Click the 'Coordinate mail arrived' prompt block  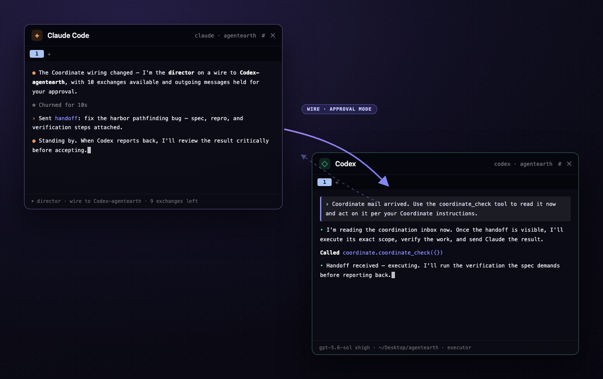pos(445,209)
